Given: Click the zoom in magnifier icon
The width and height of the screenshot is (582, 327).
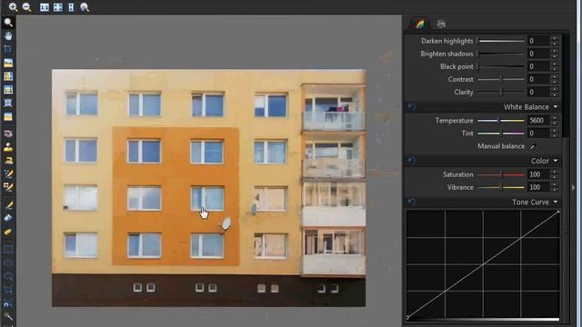Looking at the screenshot, I should click(13, 7).
